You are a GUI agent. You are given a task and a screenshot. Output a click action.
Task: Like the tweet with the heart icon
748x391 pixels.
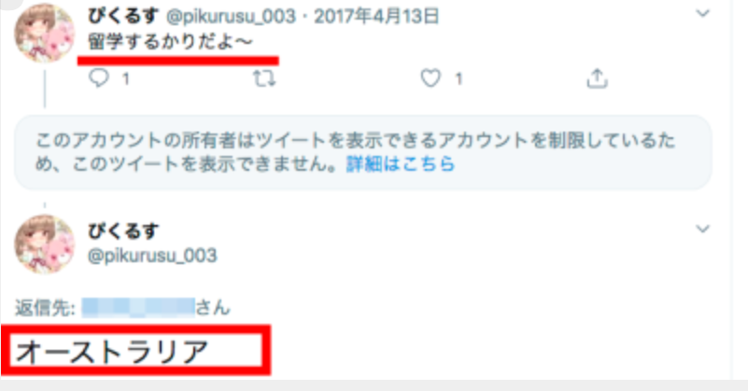(430, 78)
